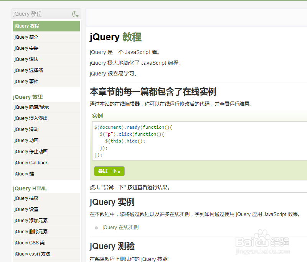Click the jQuery 实例 heading

pos(112,202)
